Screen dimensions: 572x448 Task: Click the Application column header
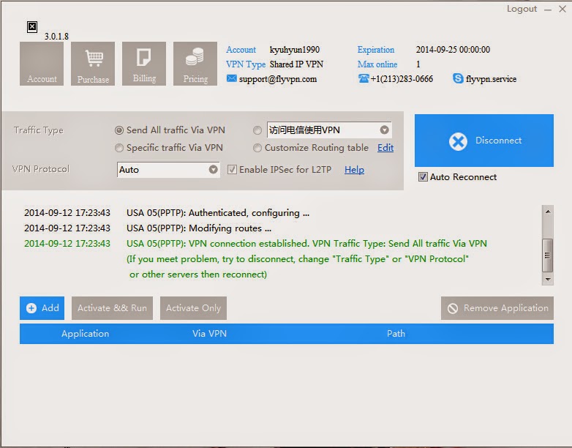(85, 334)
